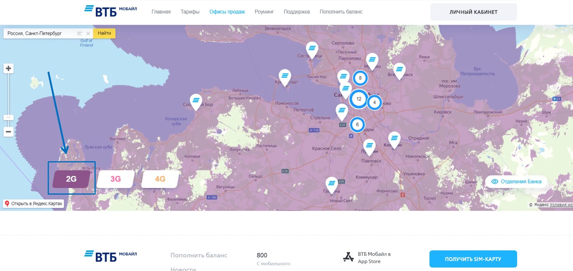Open the search suggestions list icon
This screenshot has width=573, height=271.
(80, 33)
